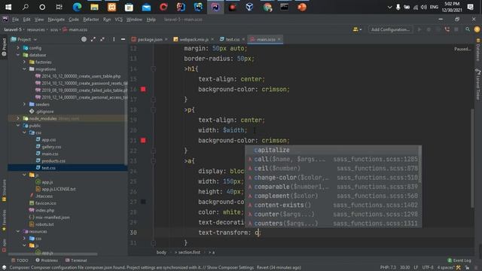Open the Refactor menu
Screen dimensions: 482x271
coord(91,20)
